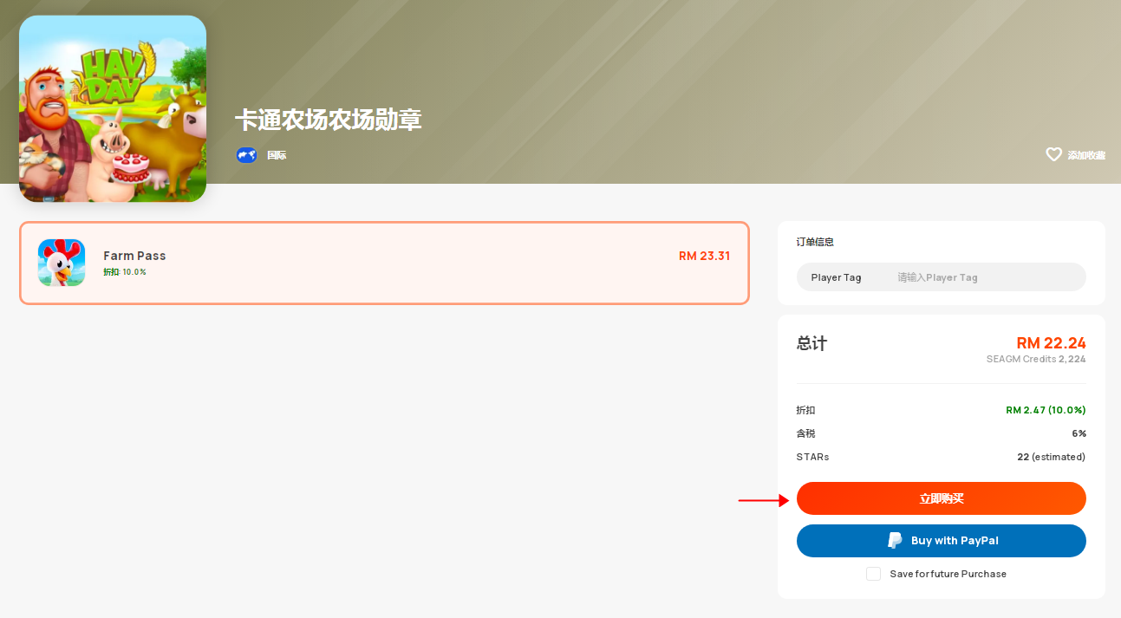The width and height of the screenshot is (1121, 618).
Task: Click Buy with PayPal button
Action: click(941, 540)
